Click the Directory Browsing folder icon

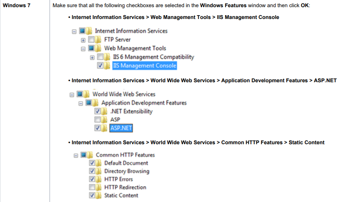pos(99,171)
